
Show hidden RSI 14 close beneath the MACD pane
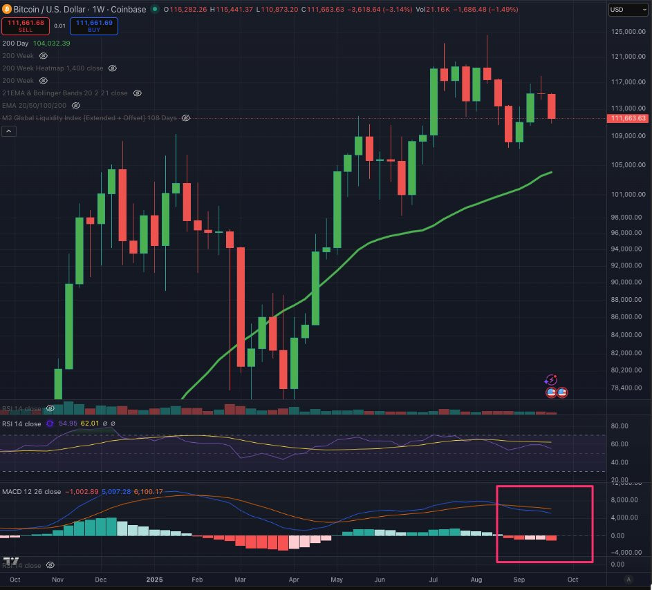coord(50,565)
